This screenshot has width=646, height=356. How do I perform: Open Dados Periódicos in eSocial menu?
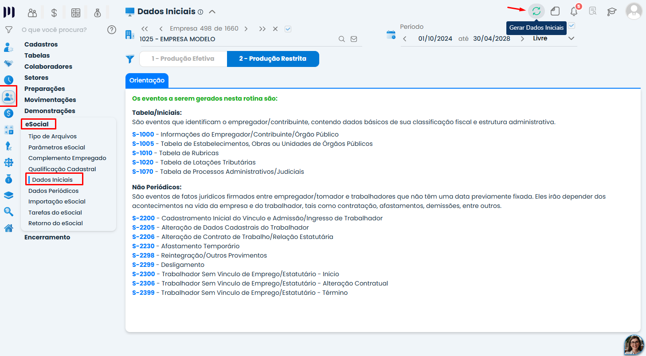click(x=54, y=191)
